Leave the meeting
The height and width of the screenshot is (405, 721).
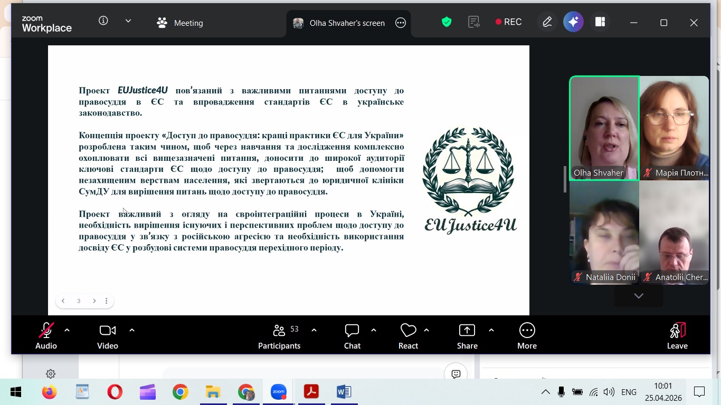pyautogui.click(x=677, y=336)
